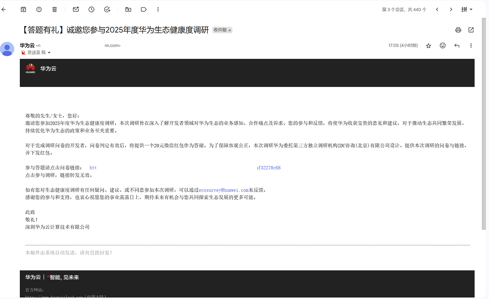
Task: Click the ecosurvey@huawei.com email link
Action: (224, 190)
